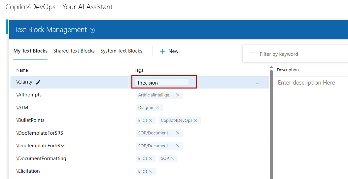Click the Enter description Here field

point(306,83)
